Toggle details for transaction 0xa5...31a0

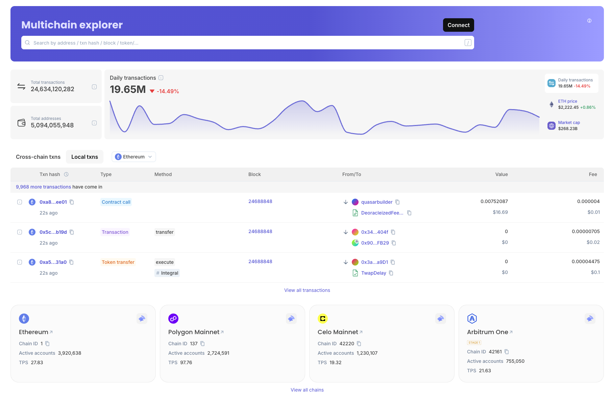pos(20,262)
